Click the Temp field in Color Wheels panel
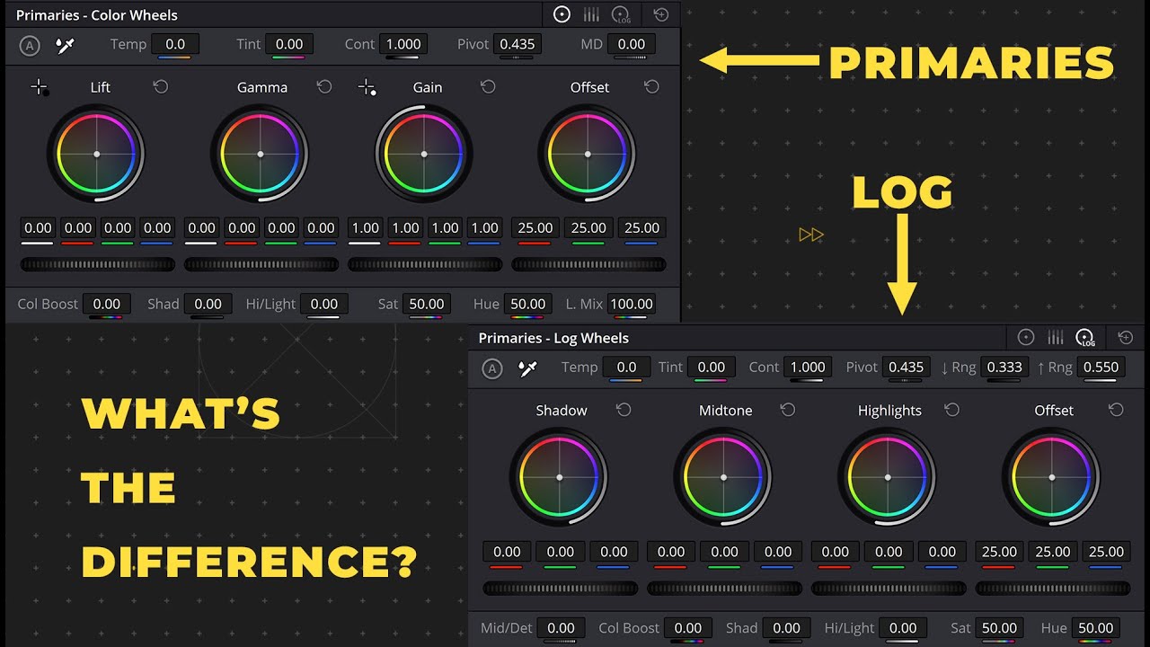Screen dimensions: 1150x647 pos(175,44)
